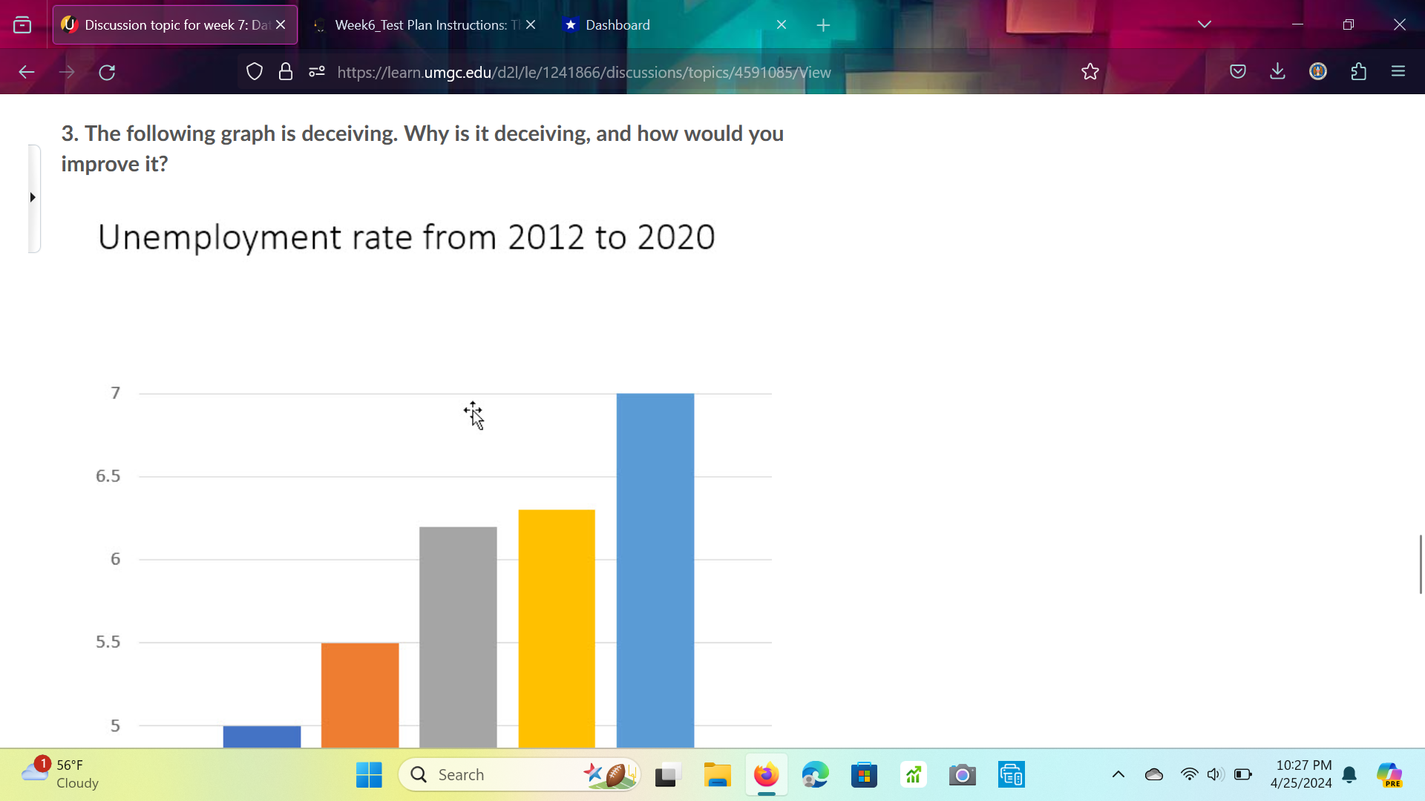
Task: Bookmark this page with the star
Action: tap(1090, 72)
